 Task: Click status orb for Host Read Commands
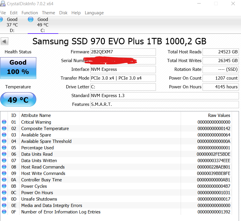pyautogui.click(x=4, y=167)
